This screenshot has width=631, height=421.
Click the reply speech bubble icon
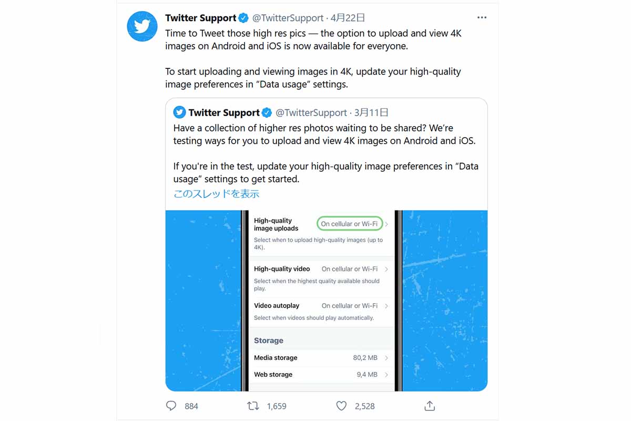171,406
